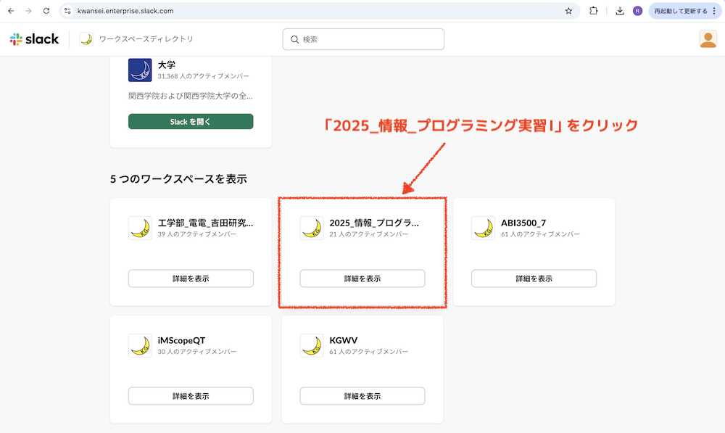Image resolution: width=725 pixels, height=433 pixels.
Task: Click the moon icon beside ワークスペースディレクトリ
Action: coord(85,39)
